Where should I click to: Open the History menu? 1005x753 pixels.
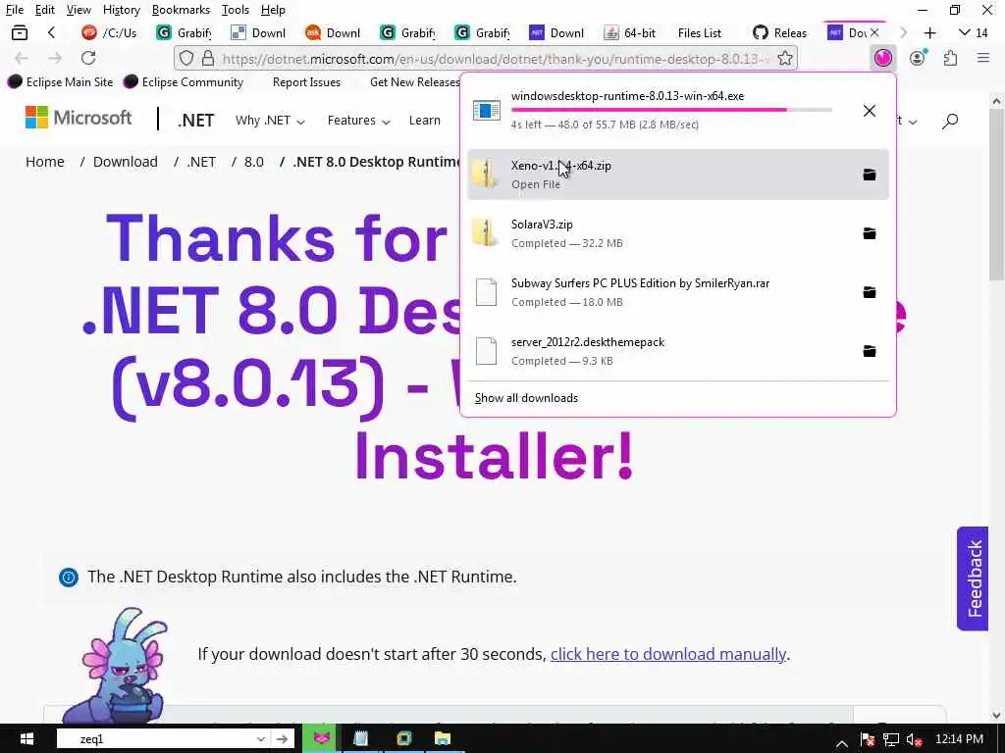[x=121, y=10]
